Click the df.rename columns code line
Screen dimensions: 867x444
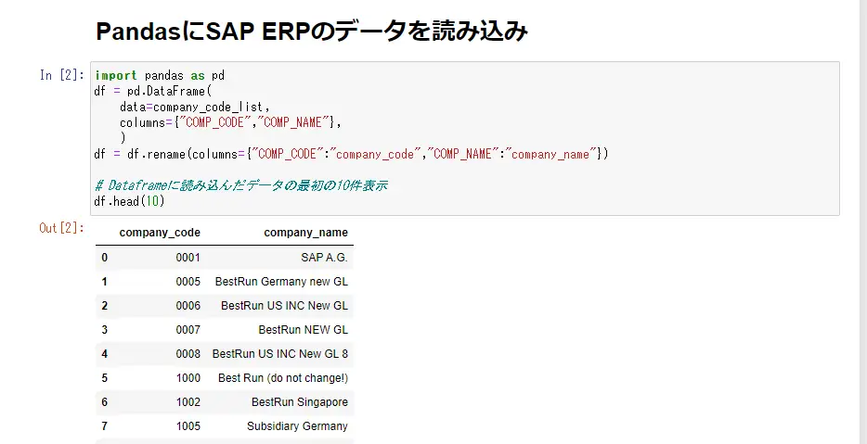click(351, 154)
